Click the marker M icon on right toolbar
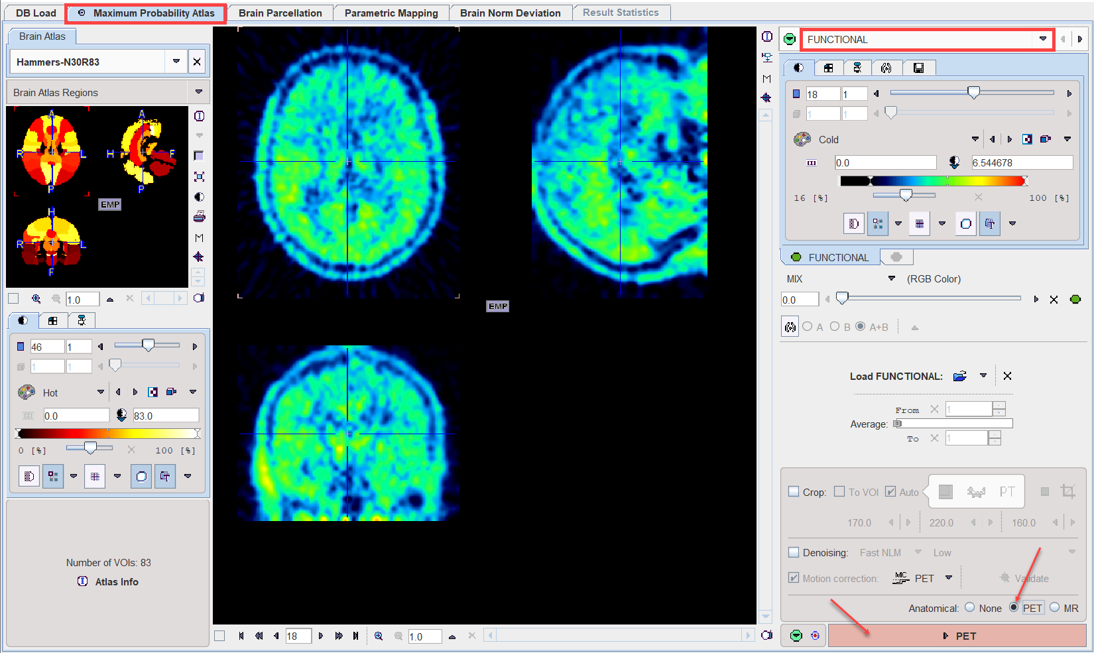Image resolution: width=1094 pixels, height=653 pixels. 767,78
